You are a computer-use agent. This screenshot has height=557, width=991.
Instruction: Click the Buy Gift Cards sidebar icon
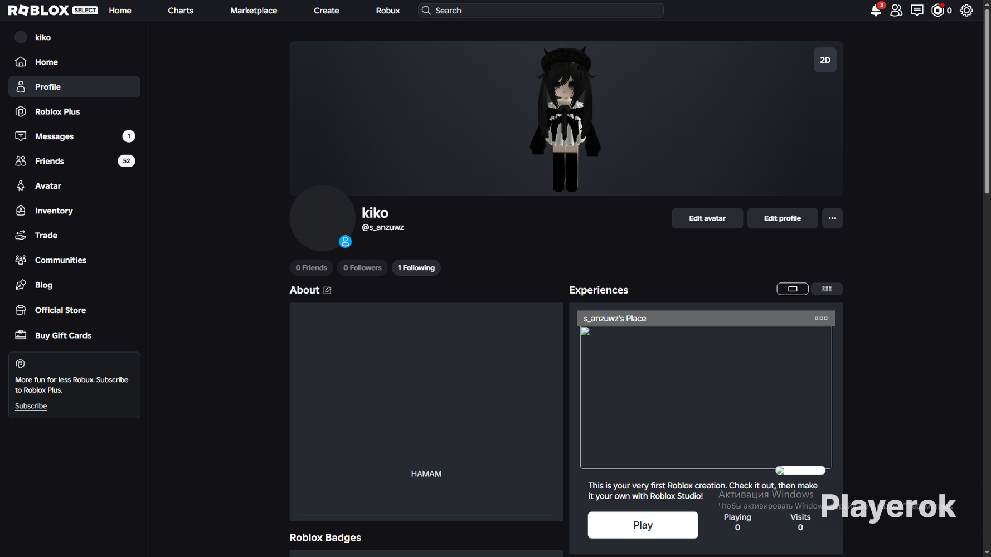pos(21,335)
